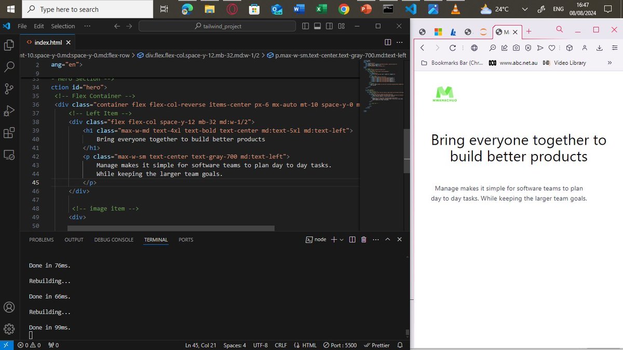Image resolution: width=623 pixels, height=350 pixels.
Task: Click the remote window indicator in the status bar
Action: point(7,345)
